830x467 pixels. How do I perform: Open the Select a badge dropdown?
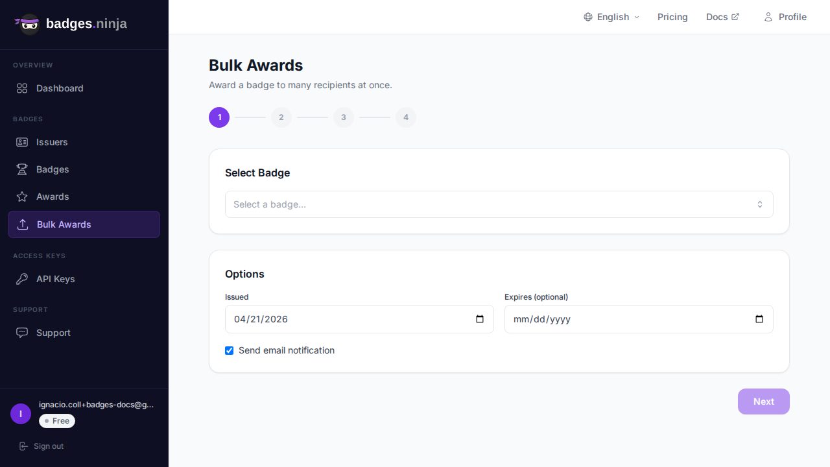pyautogui.click(x=499, y=204)
